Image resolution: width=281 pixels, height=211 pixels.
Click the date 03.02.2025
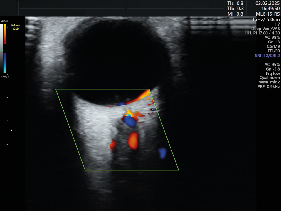click(267, 4)
